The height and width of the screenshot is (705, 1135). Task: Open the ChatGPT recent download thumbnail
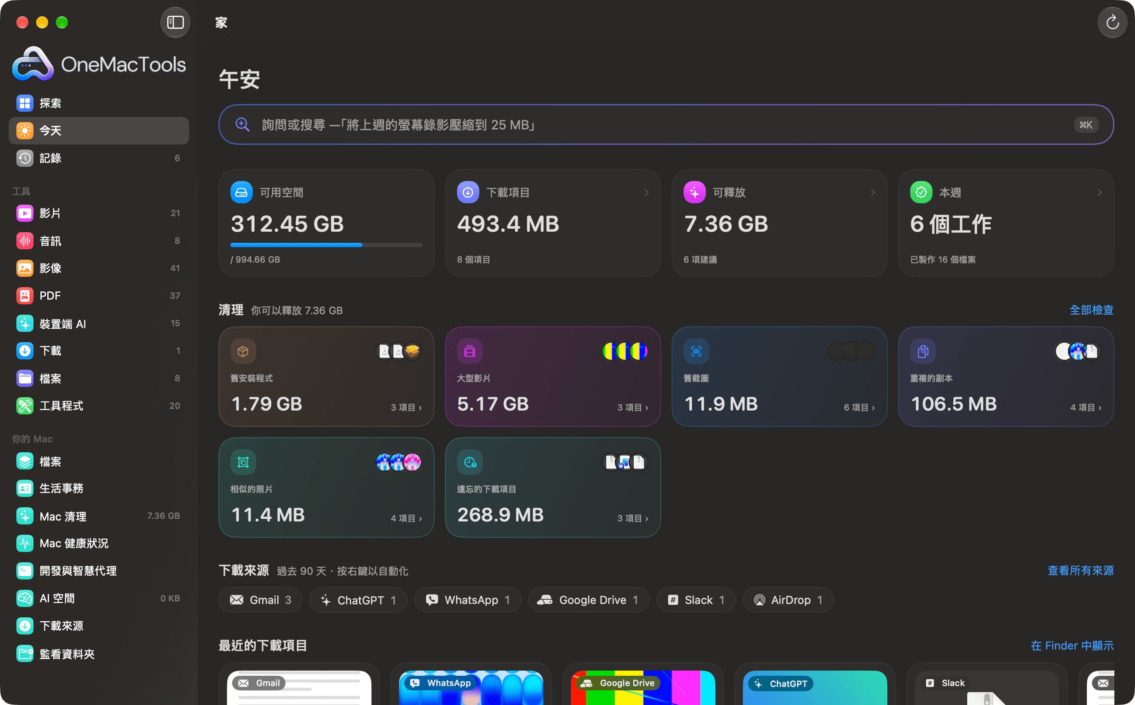coord(815,688)
